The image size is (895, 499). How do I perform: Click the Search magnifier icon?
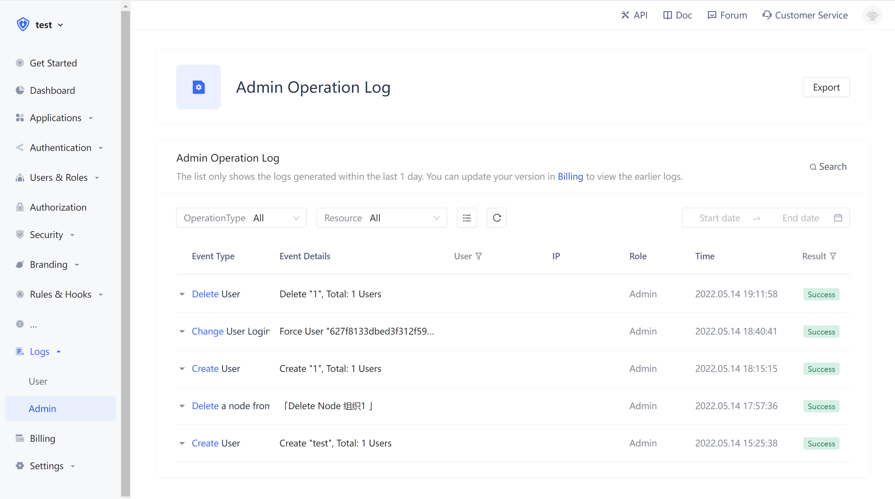point(813,167)
